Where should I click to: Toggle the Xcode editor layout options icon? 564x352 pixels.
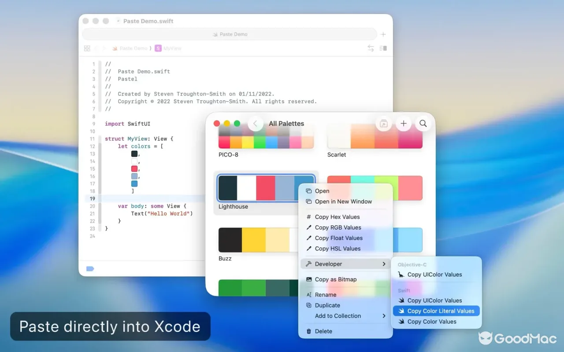tap(383, 48)
